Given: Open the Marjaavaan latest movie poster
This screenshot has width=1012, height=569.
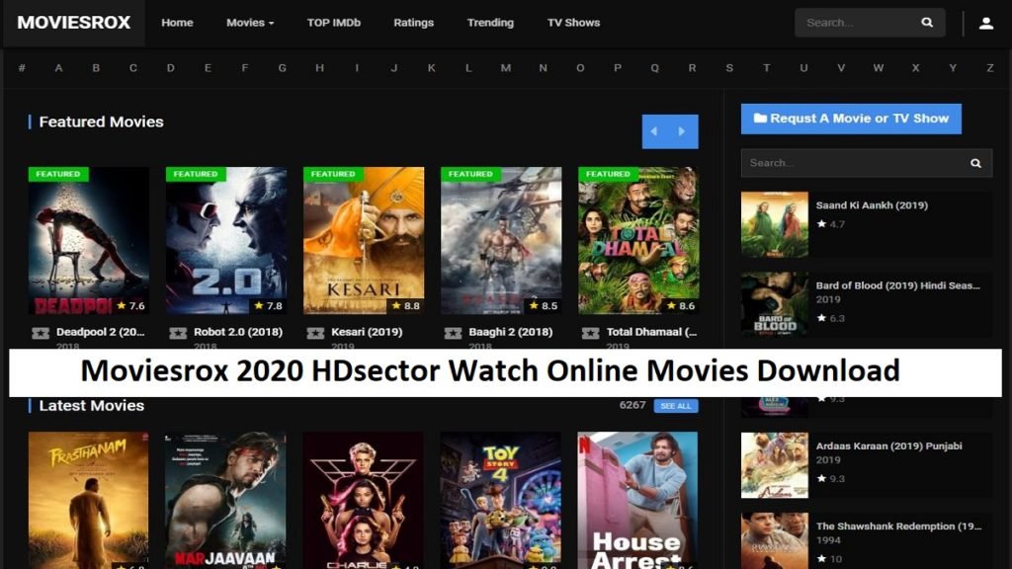Looking at the screenshot, I should point(225,501).
